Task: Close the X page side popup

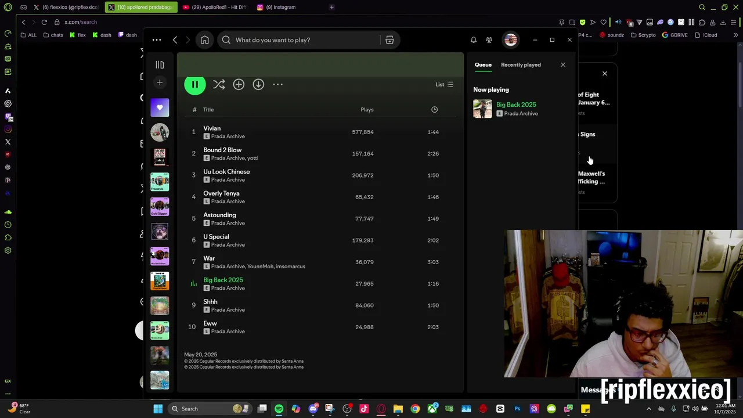Action: click(604, 74)
